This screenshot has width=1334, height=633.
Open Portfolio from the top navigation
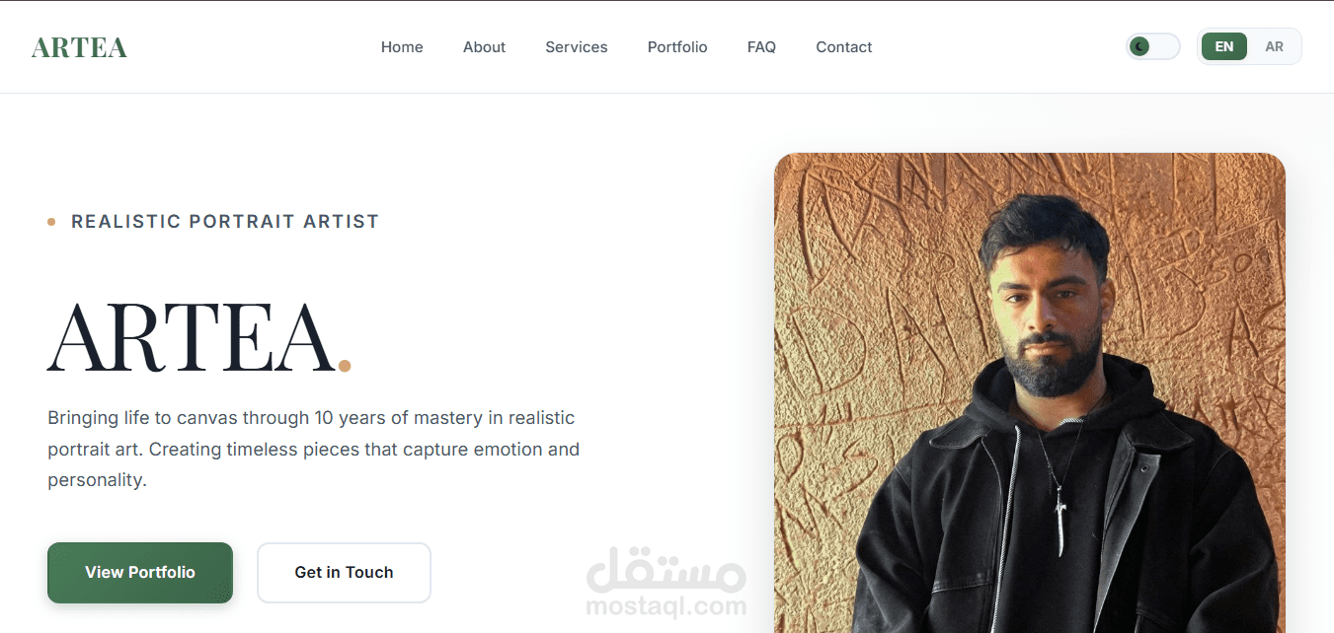point(677,47)
